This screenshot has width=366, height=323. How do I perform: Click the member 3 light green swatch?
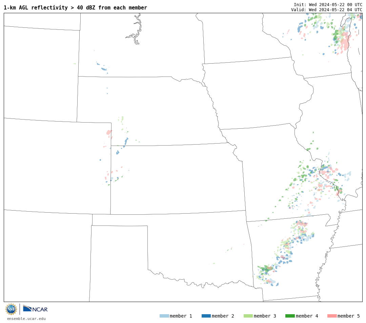point(248,316)
